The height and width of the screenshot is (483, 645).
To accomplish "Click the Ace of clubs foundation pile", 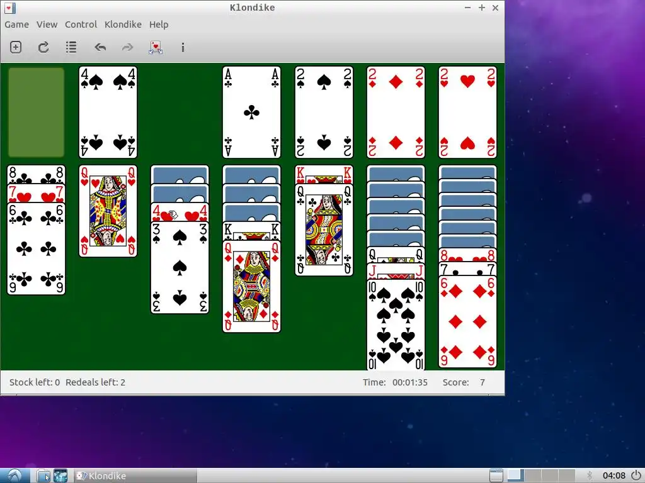I will [x=252, y=112].
